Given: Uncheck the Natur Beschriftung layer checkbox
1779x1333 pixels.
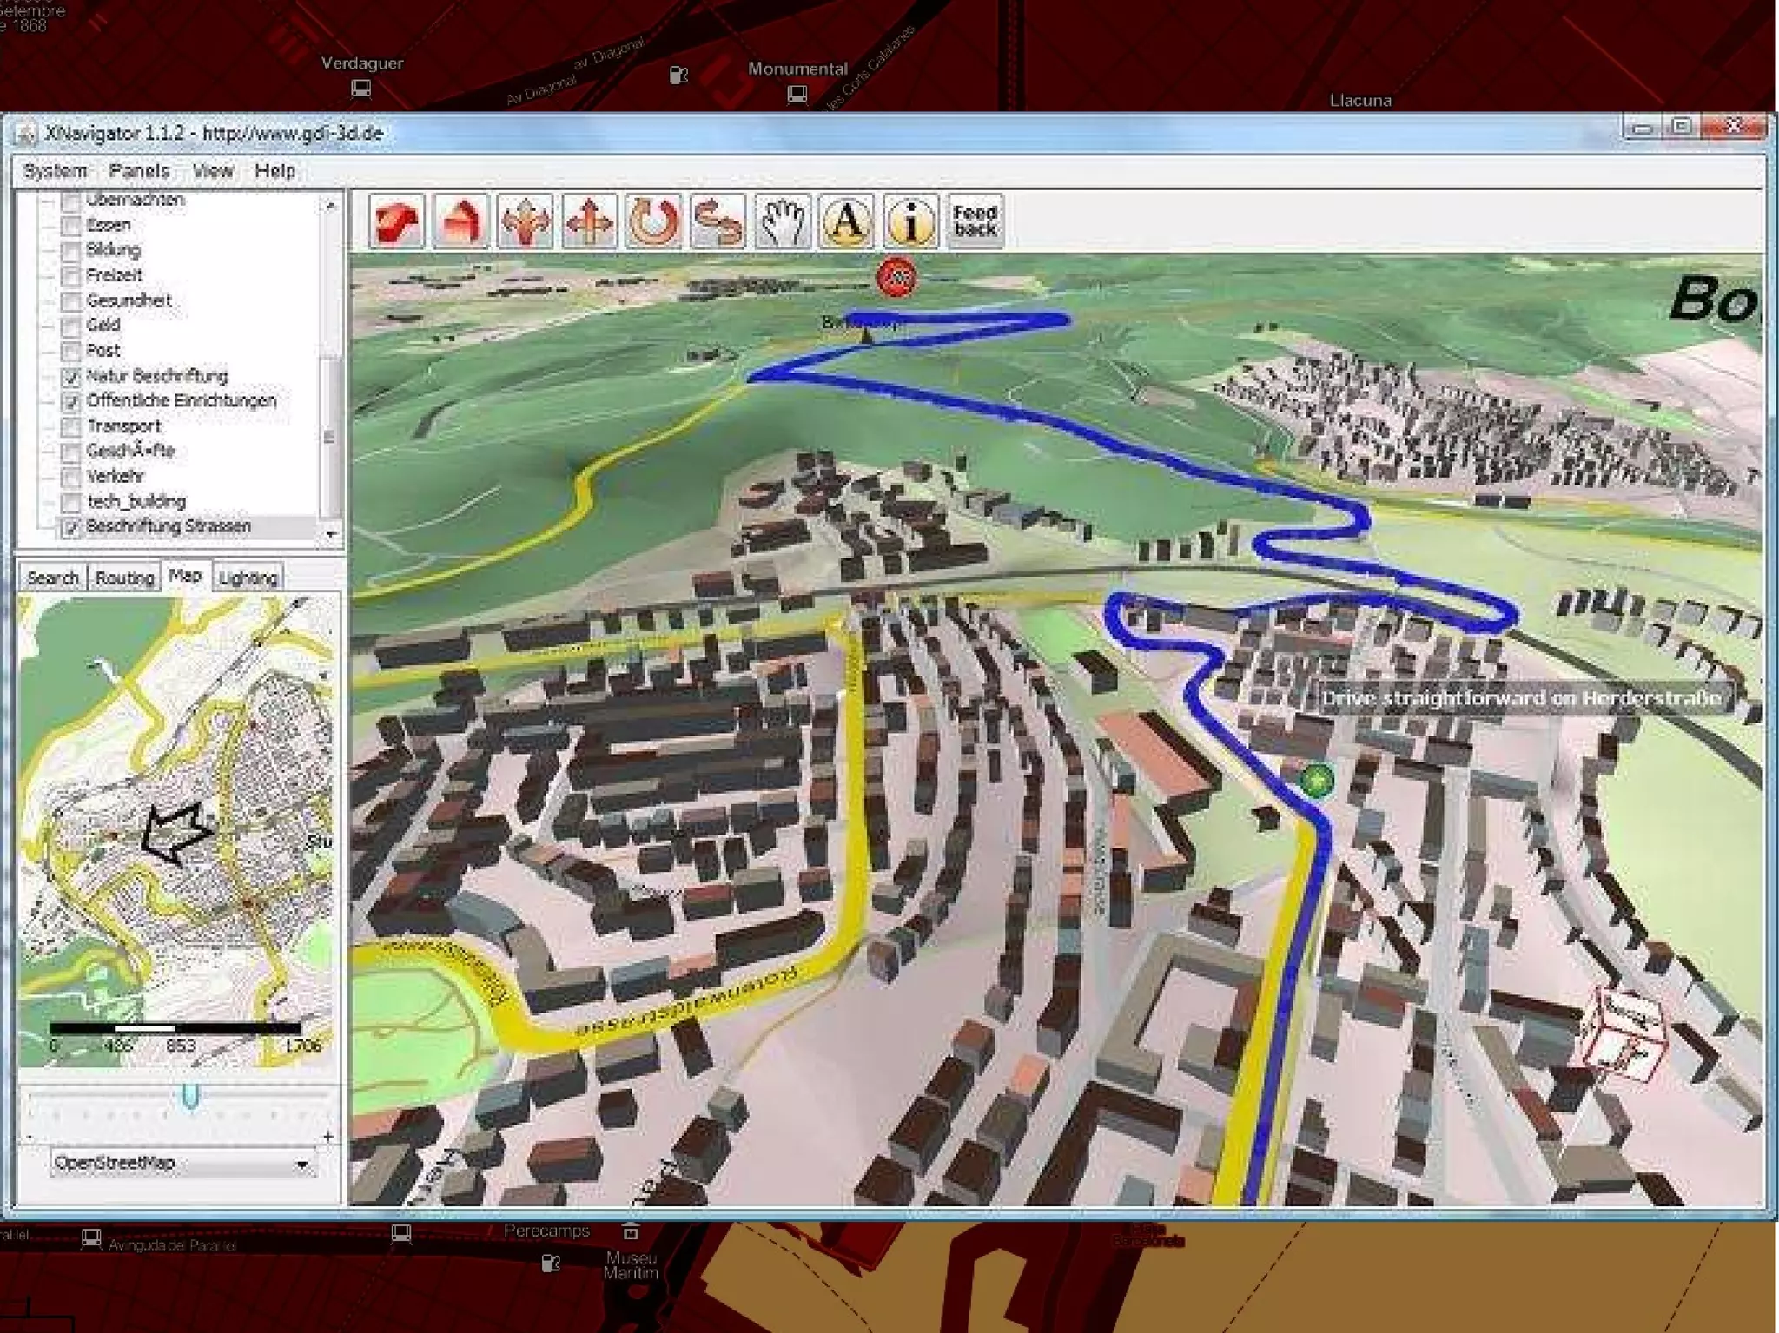Looking at the screenshot, I should [x=71, y=377].
